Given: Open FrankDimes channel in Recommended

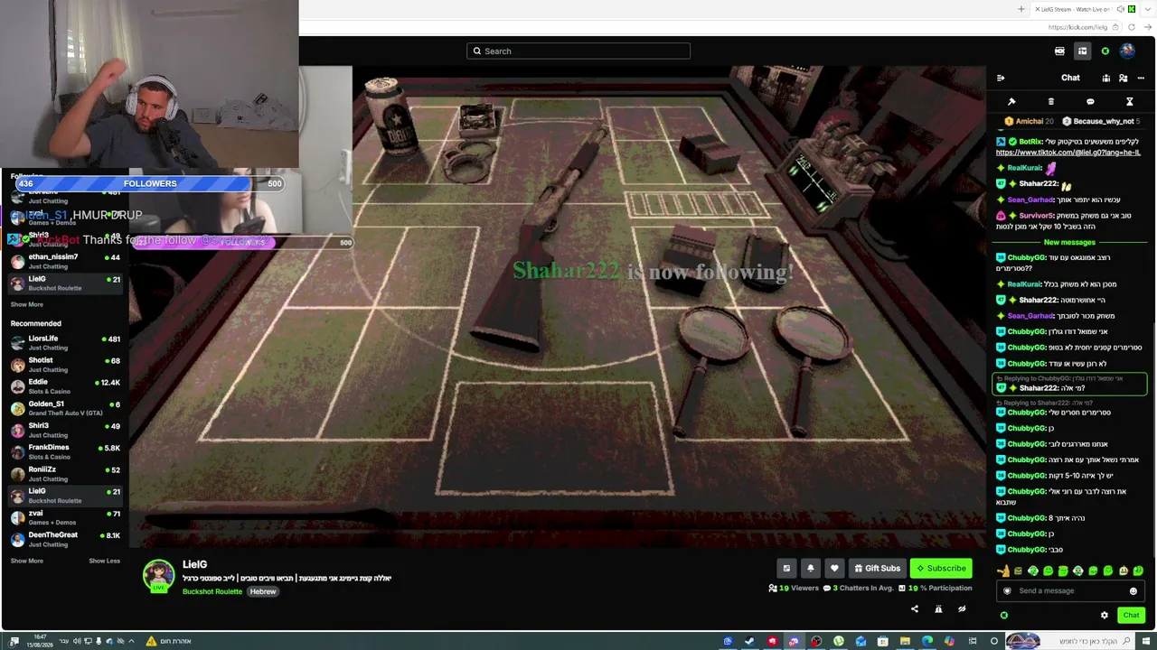Looking at the screenshot, I should coord(65,451).
